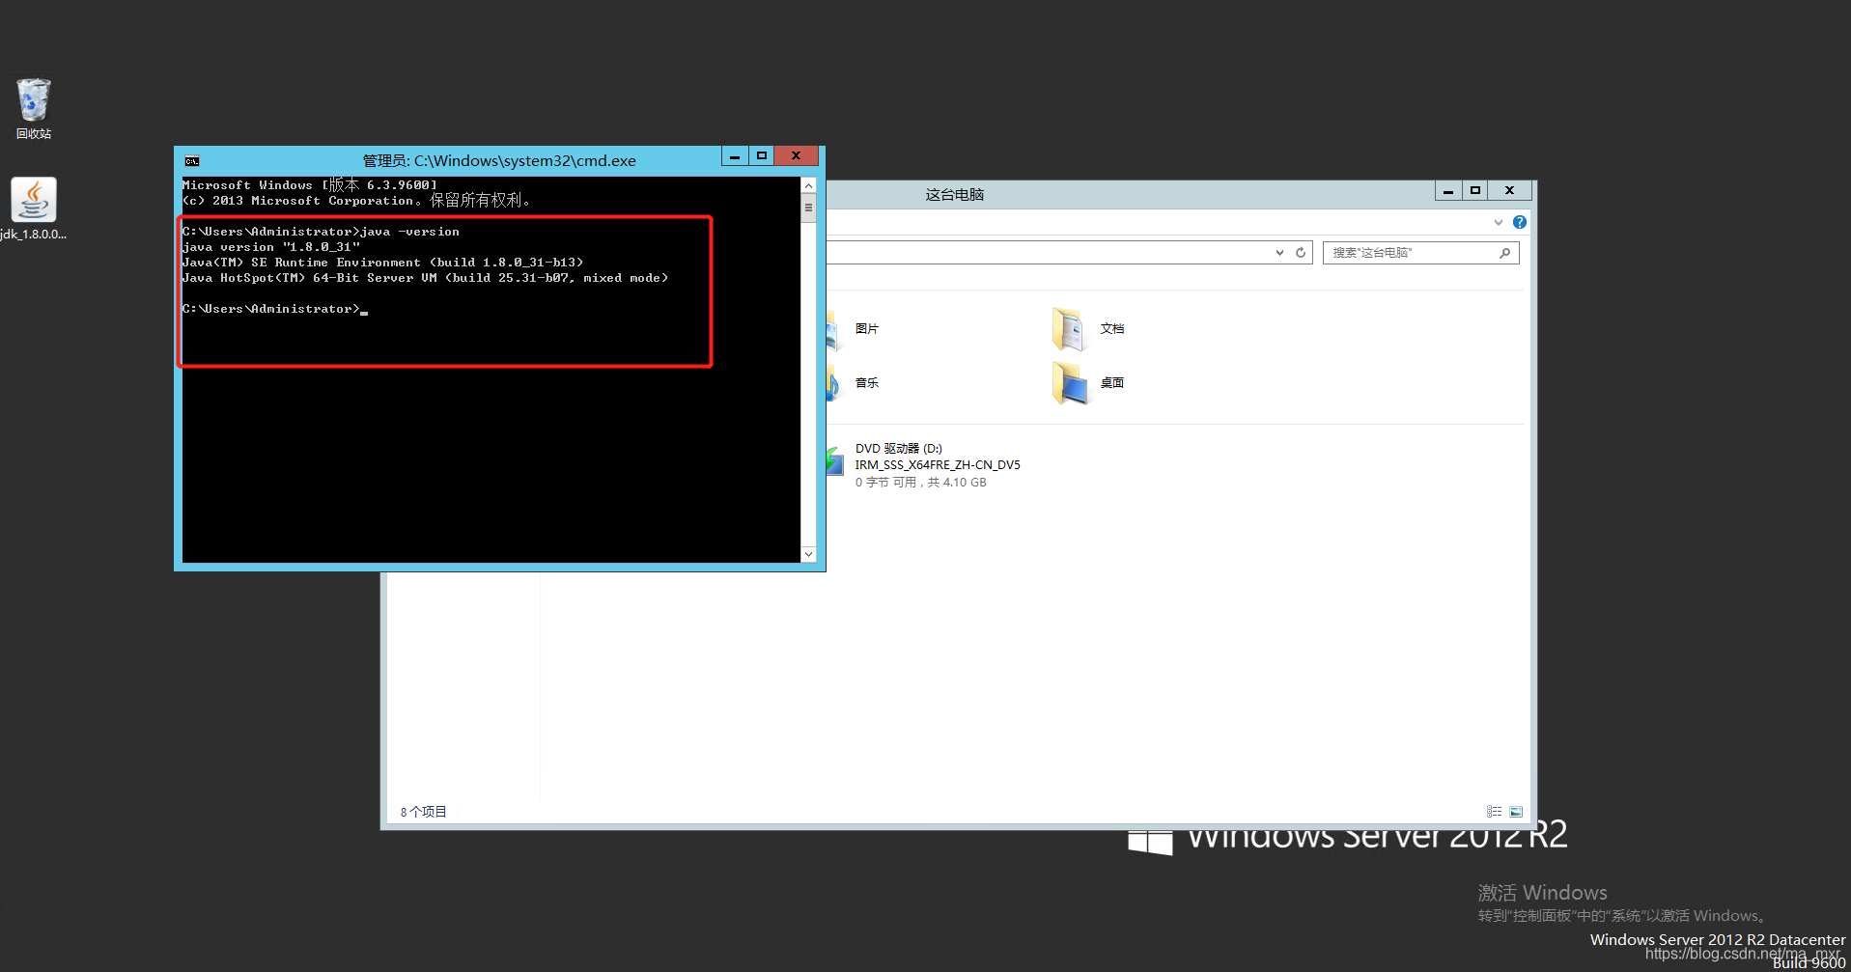Select the Recycle Bin (回收站) desktop icon
The height and width of the screenshot is (972, 1851).
click(34, 108)
